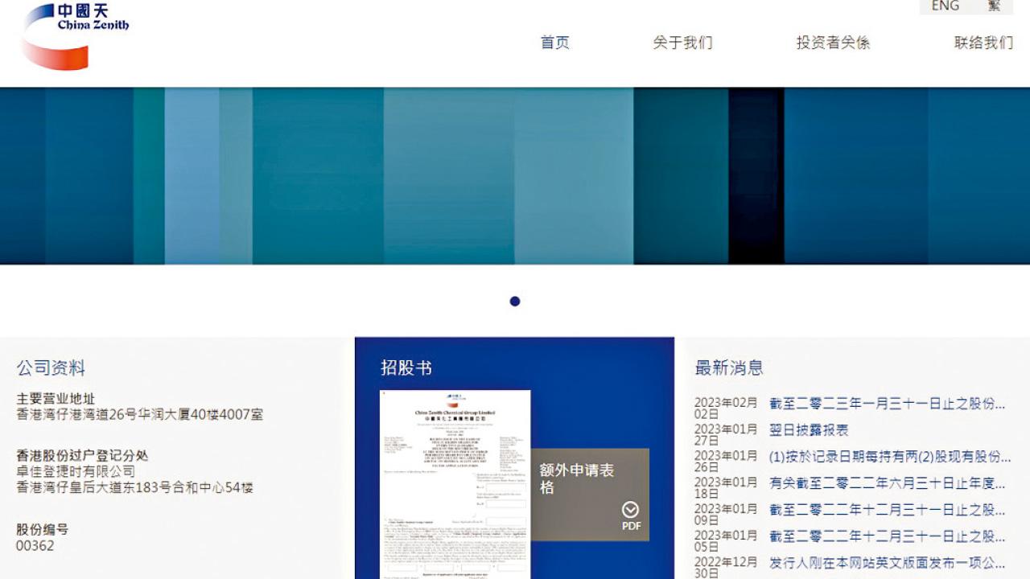The width and height of the screenshot is (1030, 579).
Task: Select the carousel navigation dot below the banner
Action: (515, 302)
